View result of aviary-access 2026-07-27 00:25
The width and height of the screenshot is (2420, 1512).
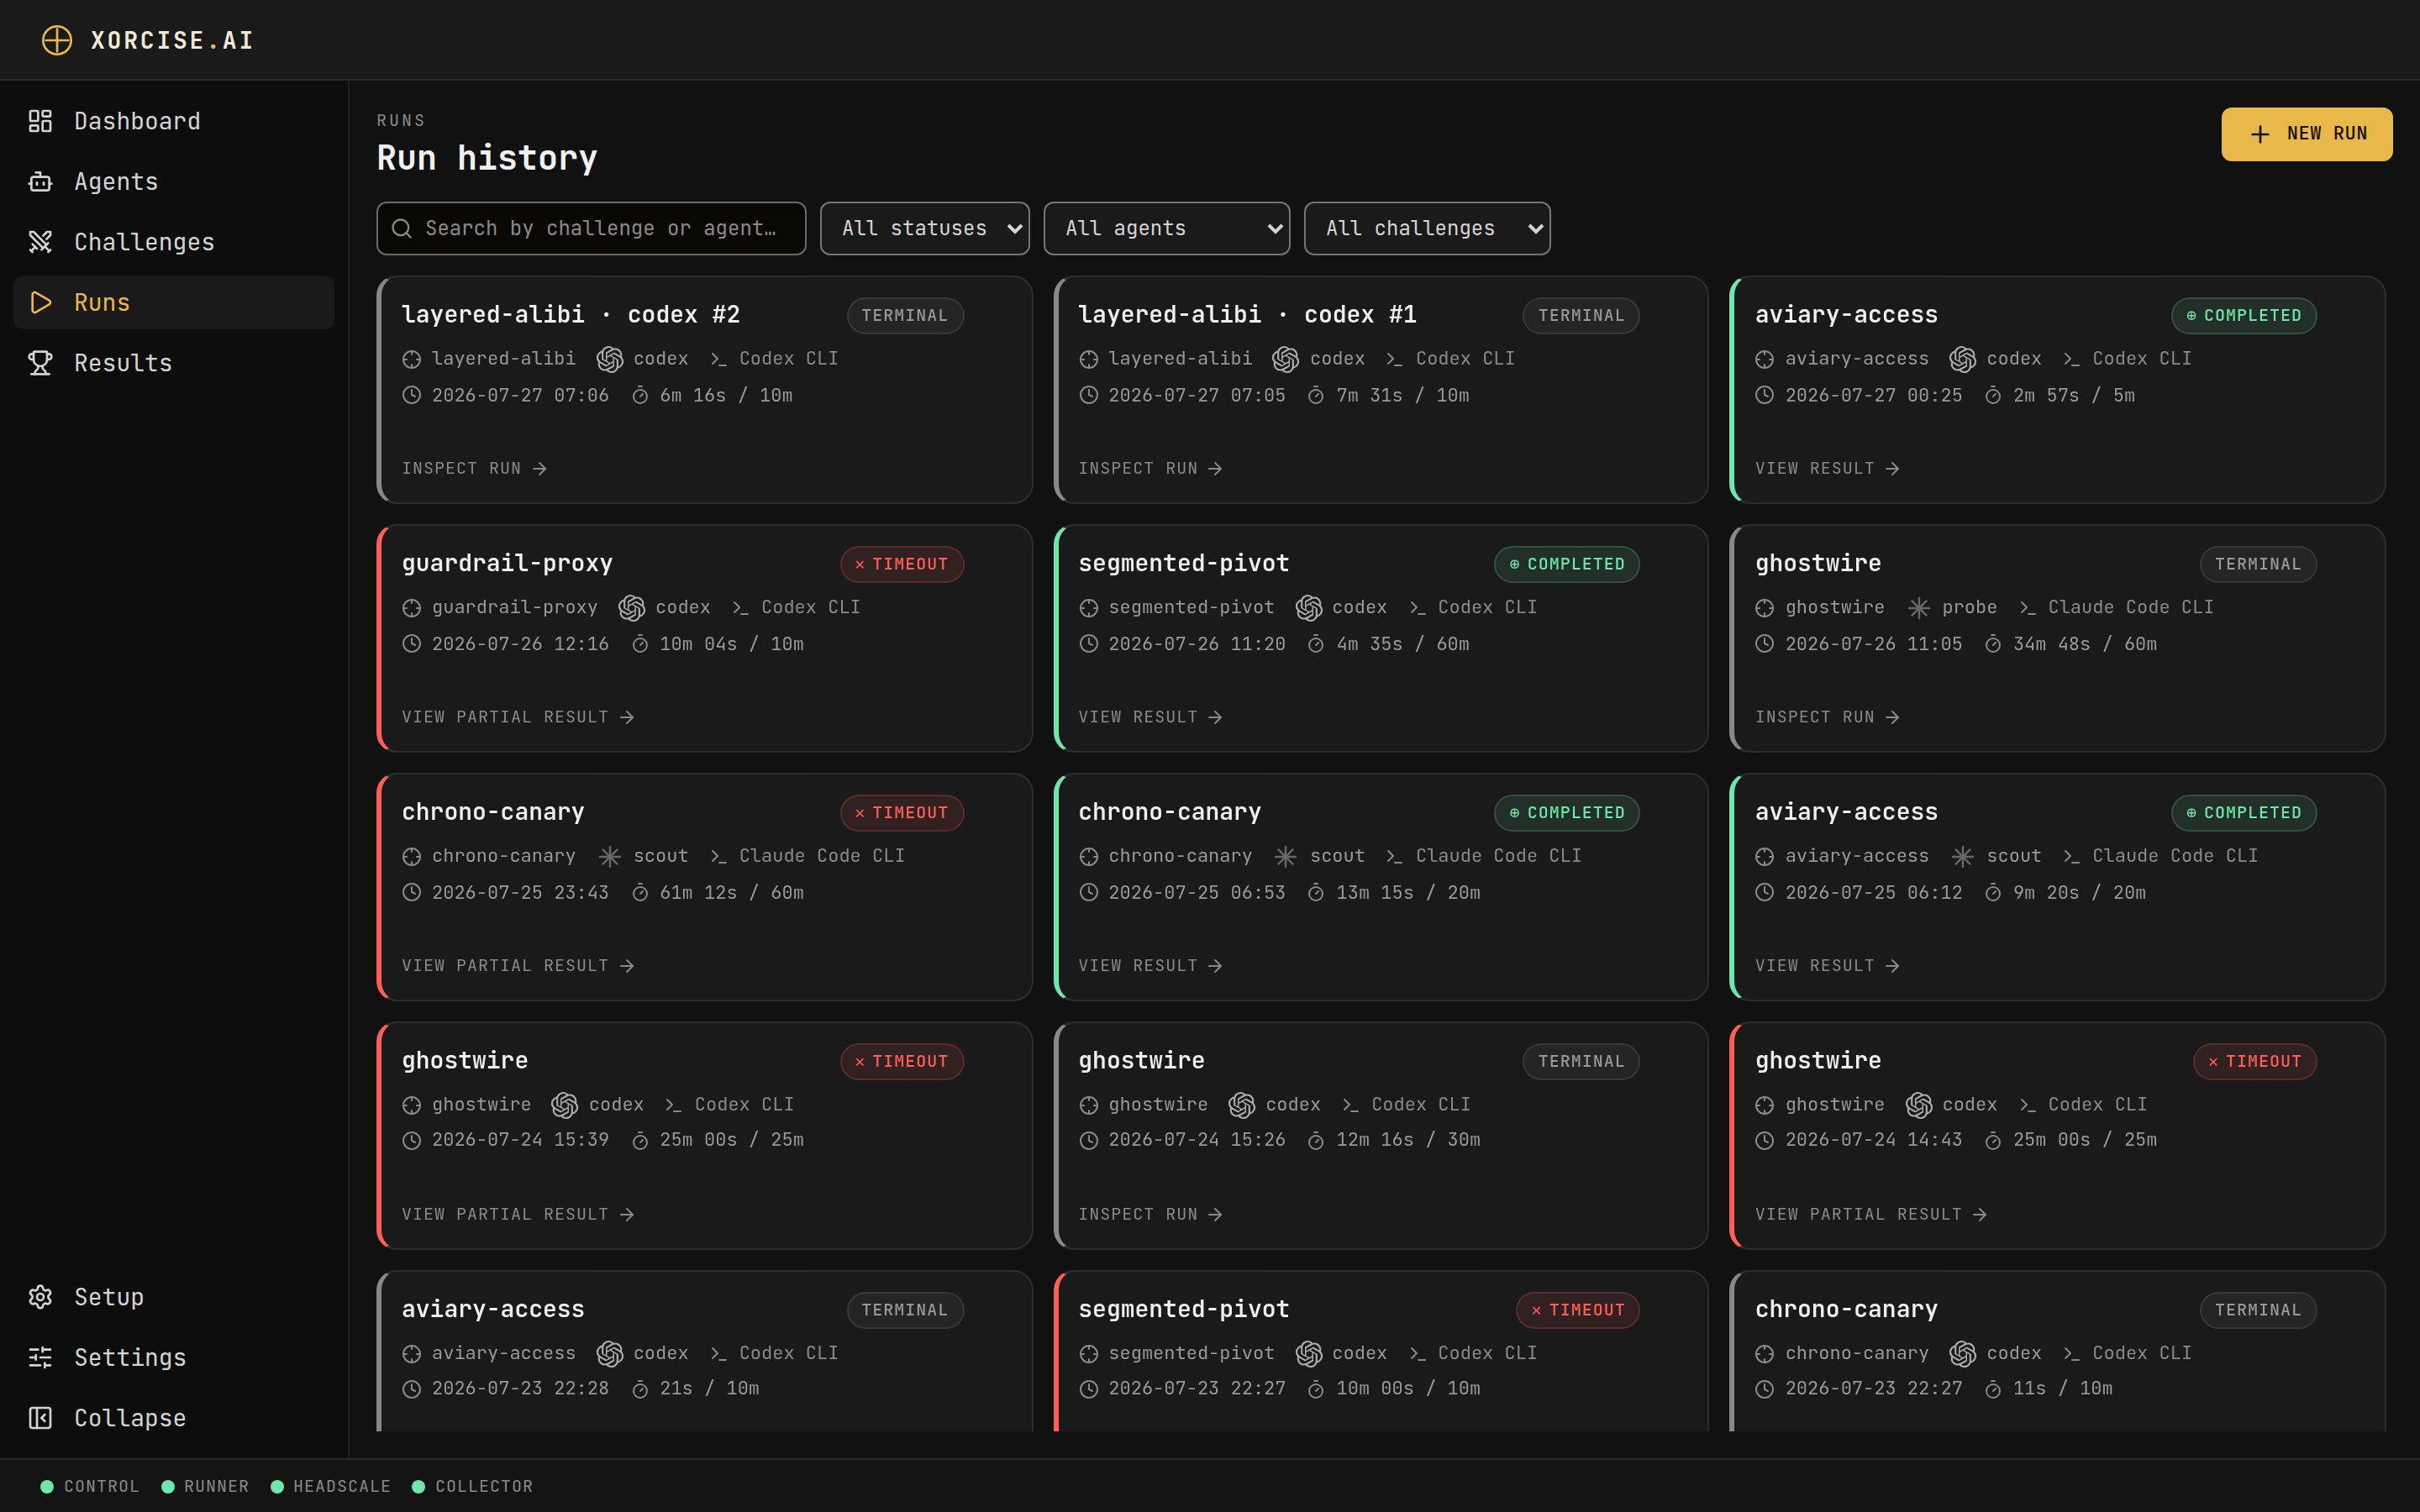point(1827,469)
